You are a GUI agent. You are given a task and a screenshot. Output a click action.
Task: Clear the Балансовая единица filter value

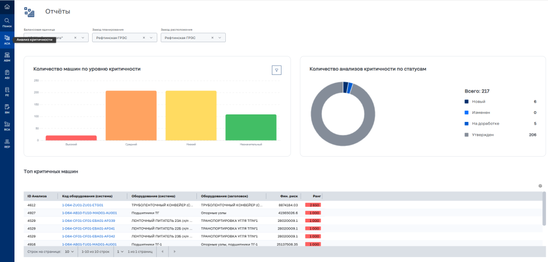75,37
